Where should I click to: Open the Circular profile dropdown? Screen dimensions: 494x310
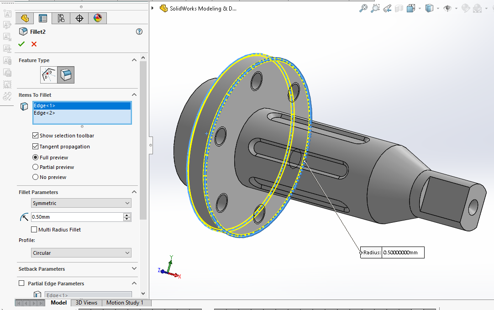81,253
